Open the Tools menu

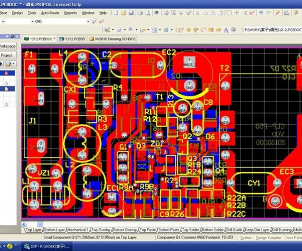32,13
